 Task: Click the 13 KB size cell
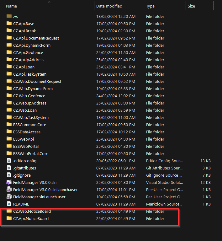pyautogui.click(x=206, y=161)
